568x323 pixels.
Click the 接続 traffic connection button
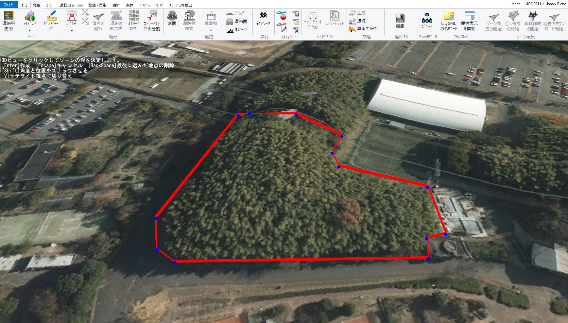point(357,21)
